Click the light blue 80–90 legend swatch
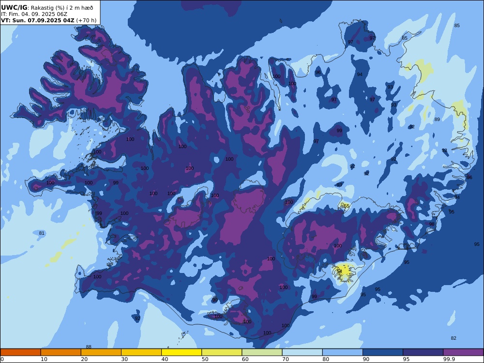The image size is (484, 363). point(343,352)
